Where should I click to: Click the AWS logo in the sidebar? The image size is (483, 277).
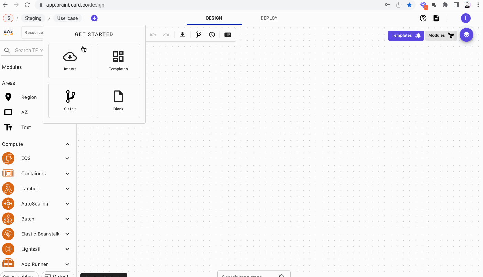coord(8,32)
